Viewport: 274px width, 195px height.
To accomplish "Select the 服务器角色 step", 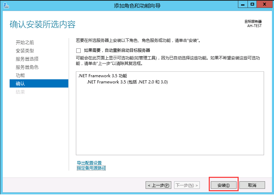I will tap(27, 67).
